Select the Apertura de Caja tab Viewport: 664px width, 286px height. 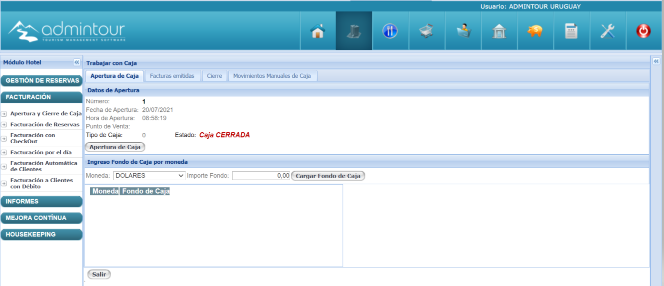tap(114, 76)
